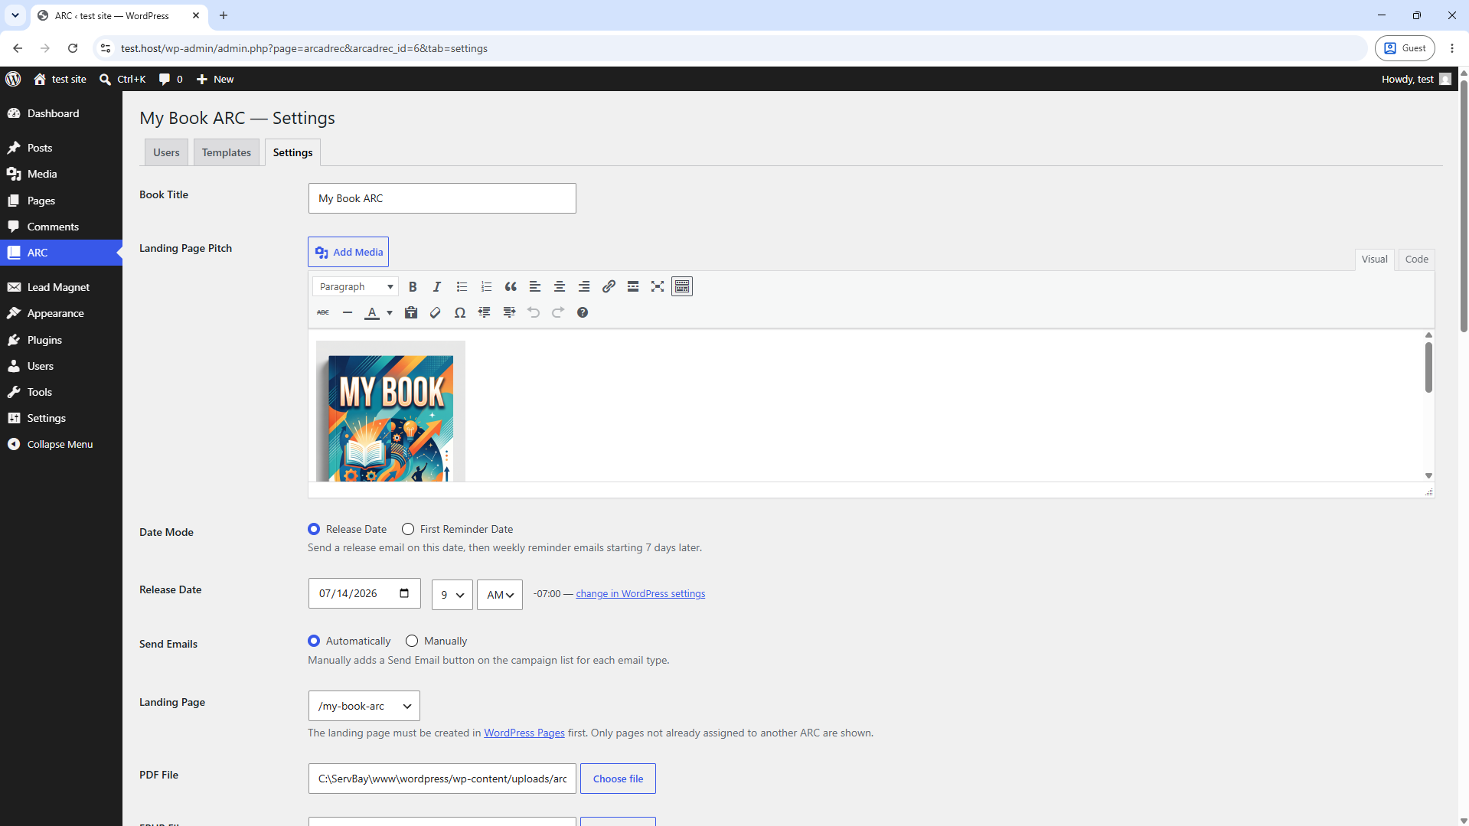Open the Paragraph format dropdown
Image resolution: width=1469 pixels, height=826 pixels.
click(355, 286)
